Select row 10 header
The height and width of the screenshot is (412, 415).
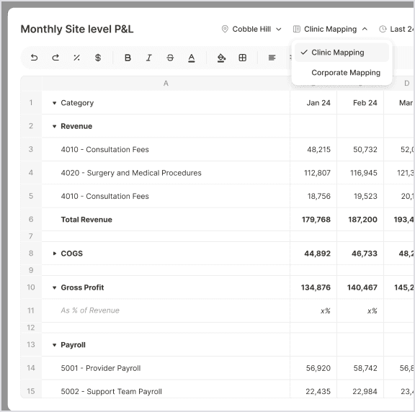31,287
